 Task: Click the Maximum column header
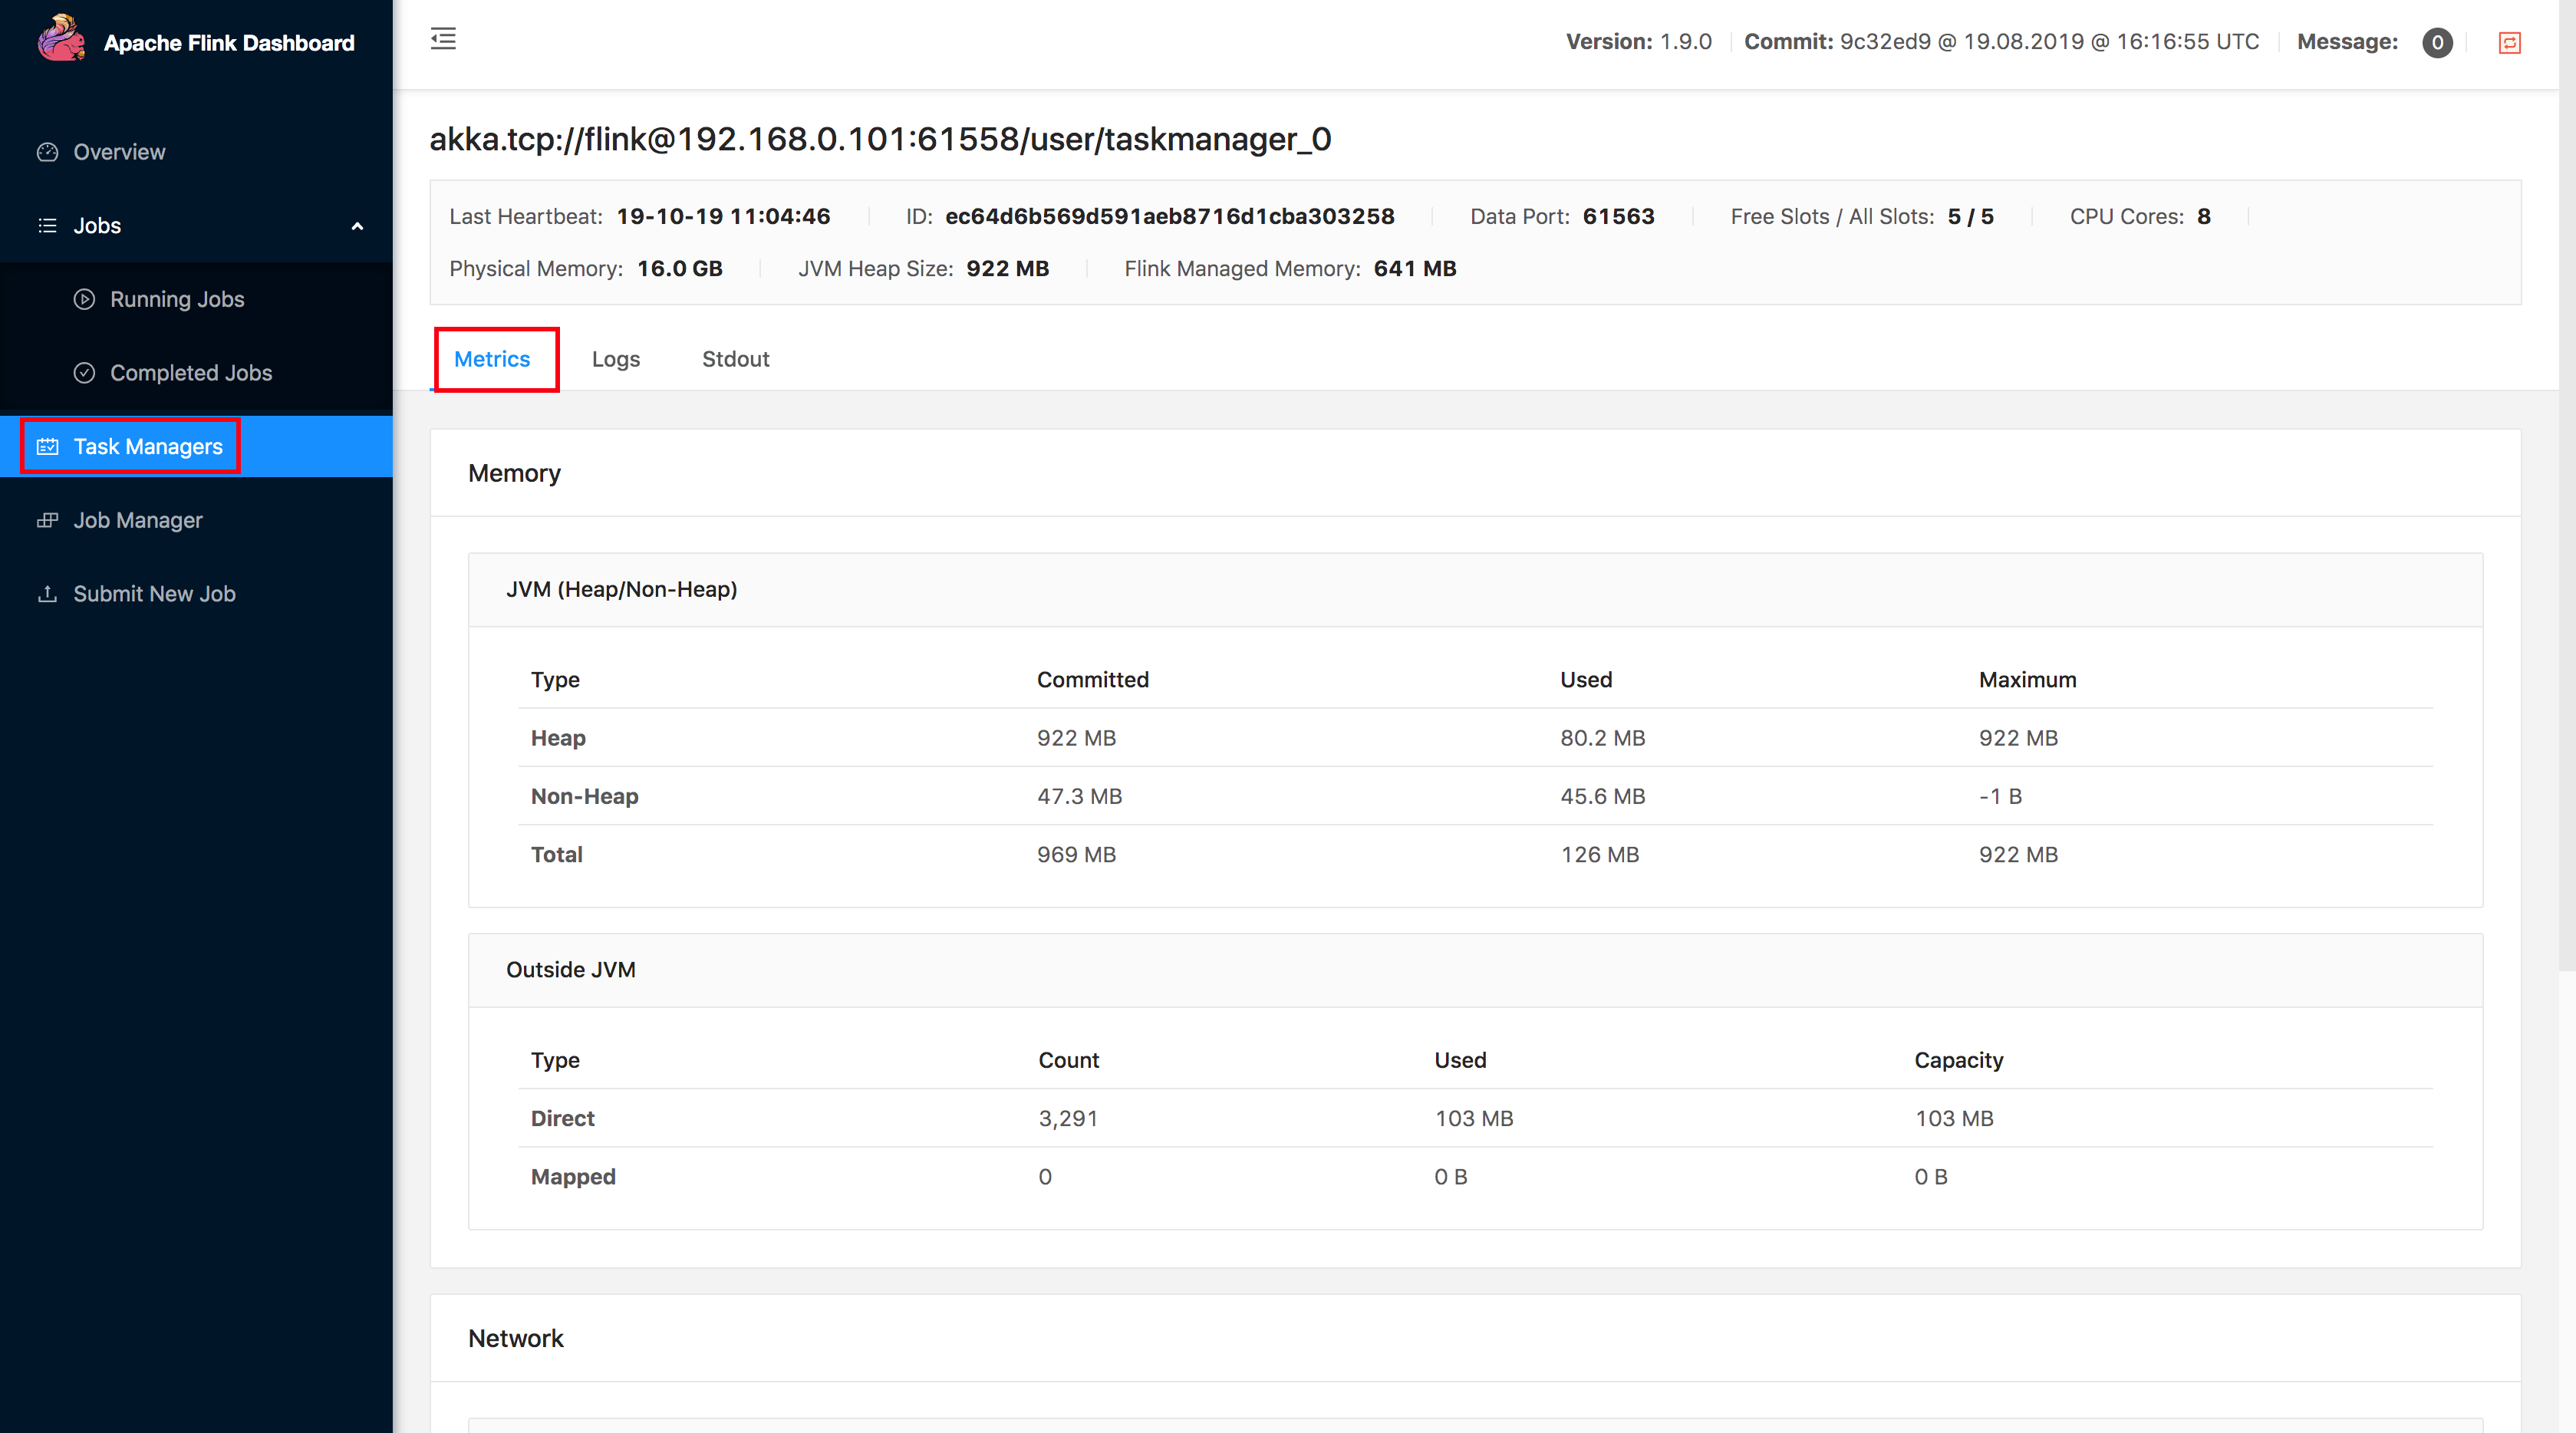coord(2028,680)
